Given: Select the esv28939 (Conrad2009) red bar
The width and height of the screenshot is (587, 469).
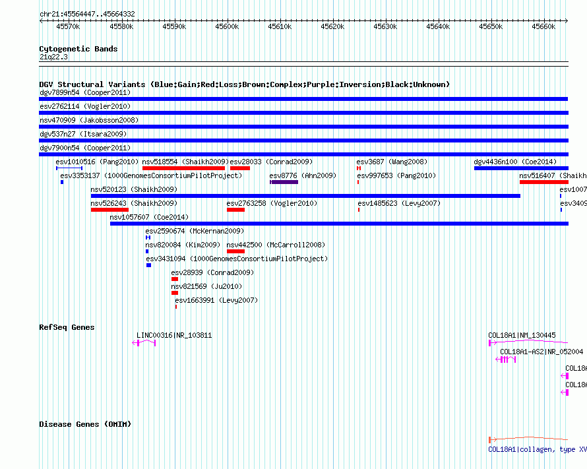Looking at the screenshot, I should click(175, 279).
